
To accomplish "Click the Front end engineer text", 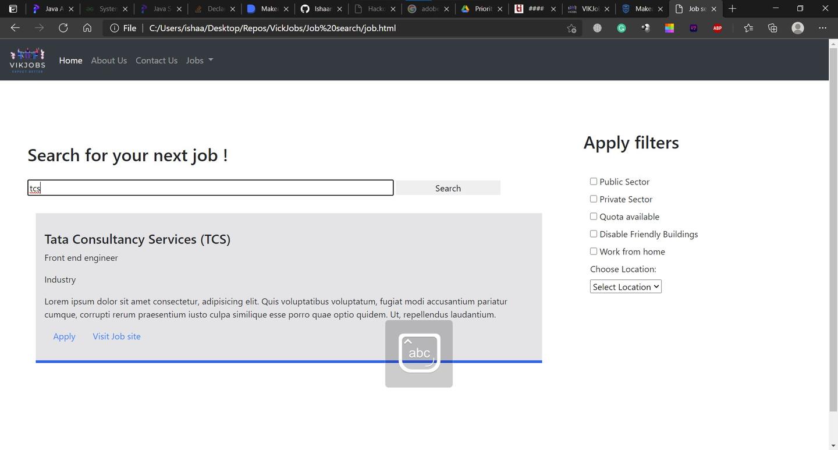I will (81, 258).
